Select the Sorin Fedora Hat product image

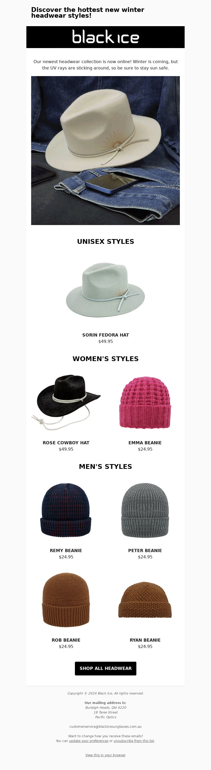tap(105, 289)
